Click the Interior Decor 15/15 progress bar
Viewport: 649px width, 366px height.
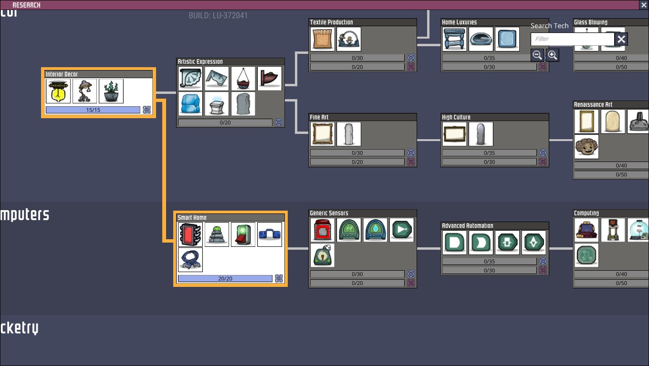click(93, 110)
